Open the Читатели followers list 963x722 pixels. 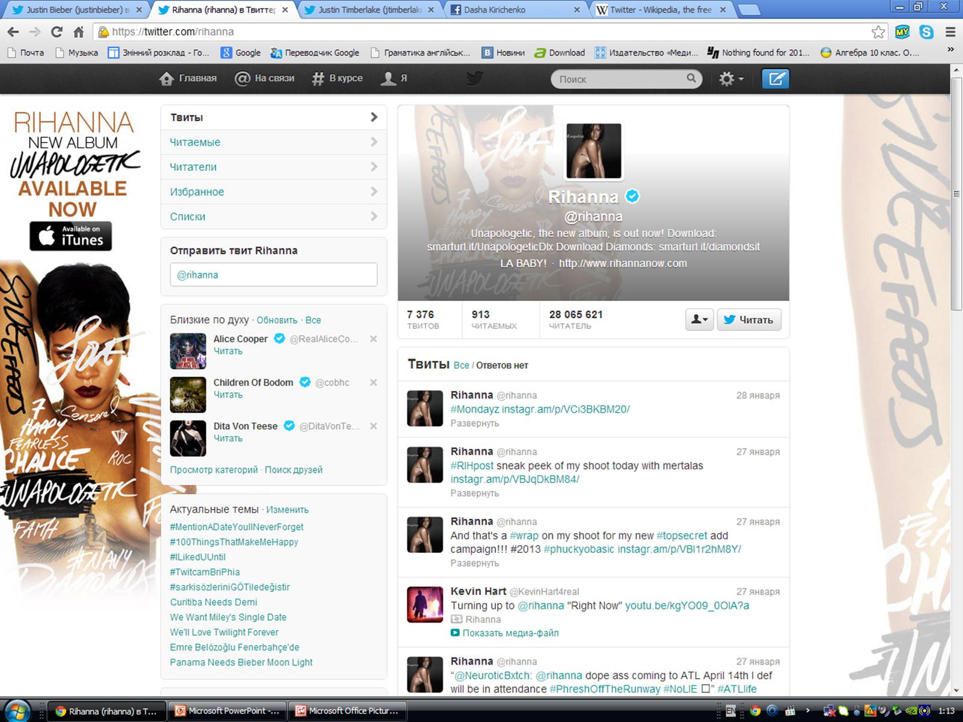point(274,167)
